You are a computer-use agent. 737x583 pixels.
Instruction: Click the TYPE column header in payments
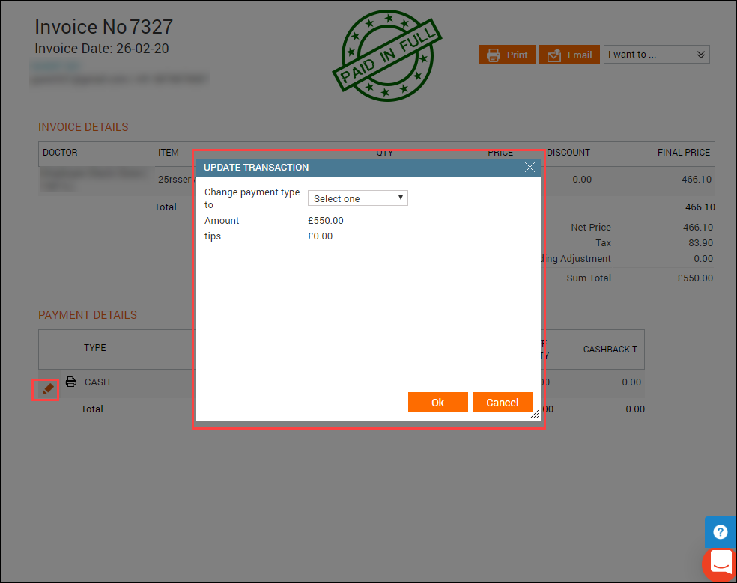[95, 348]
